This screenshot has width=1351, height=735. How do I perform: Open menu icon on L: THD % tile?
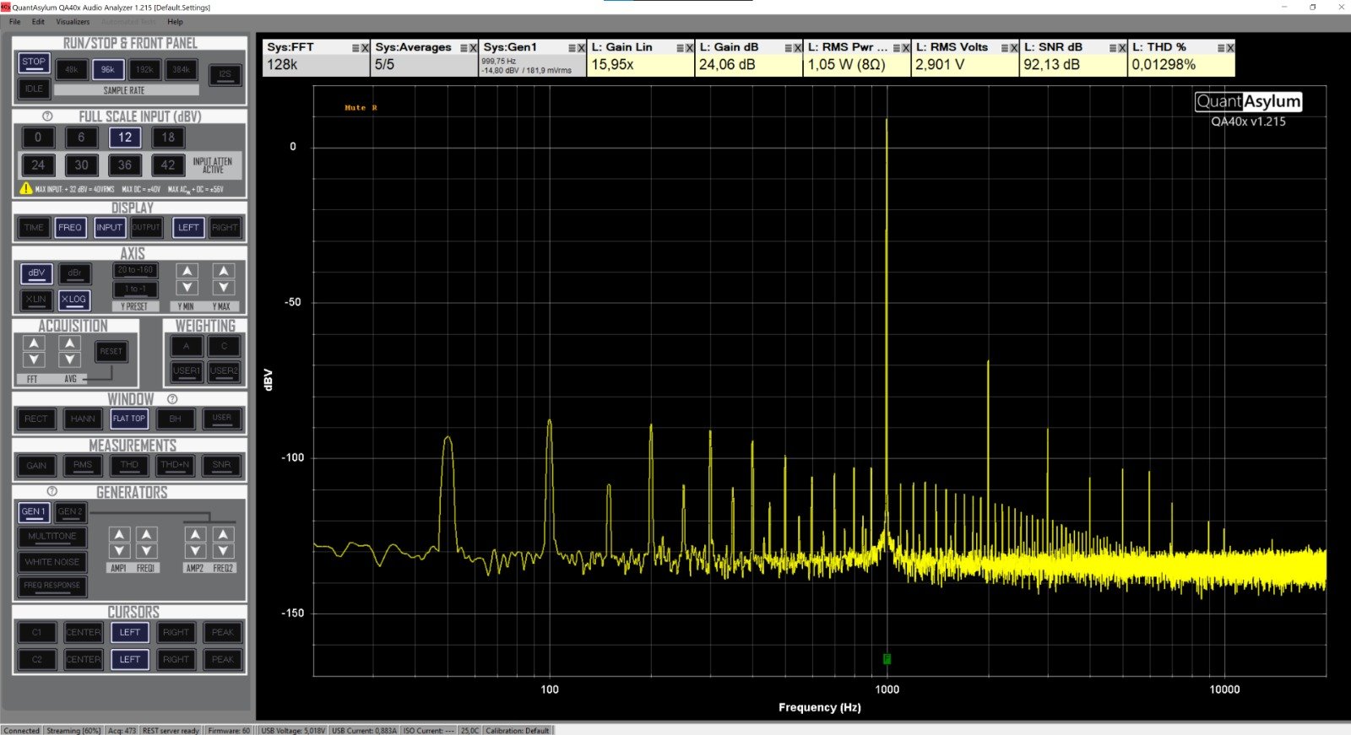point(1220,48)
